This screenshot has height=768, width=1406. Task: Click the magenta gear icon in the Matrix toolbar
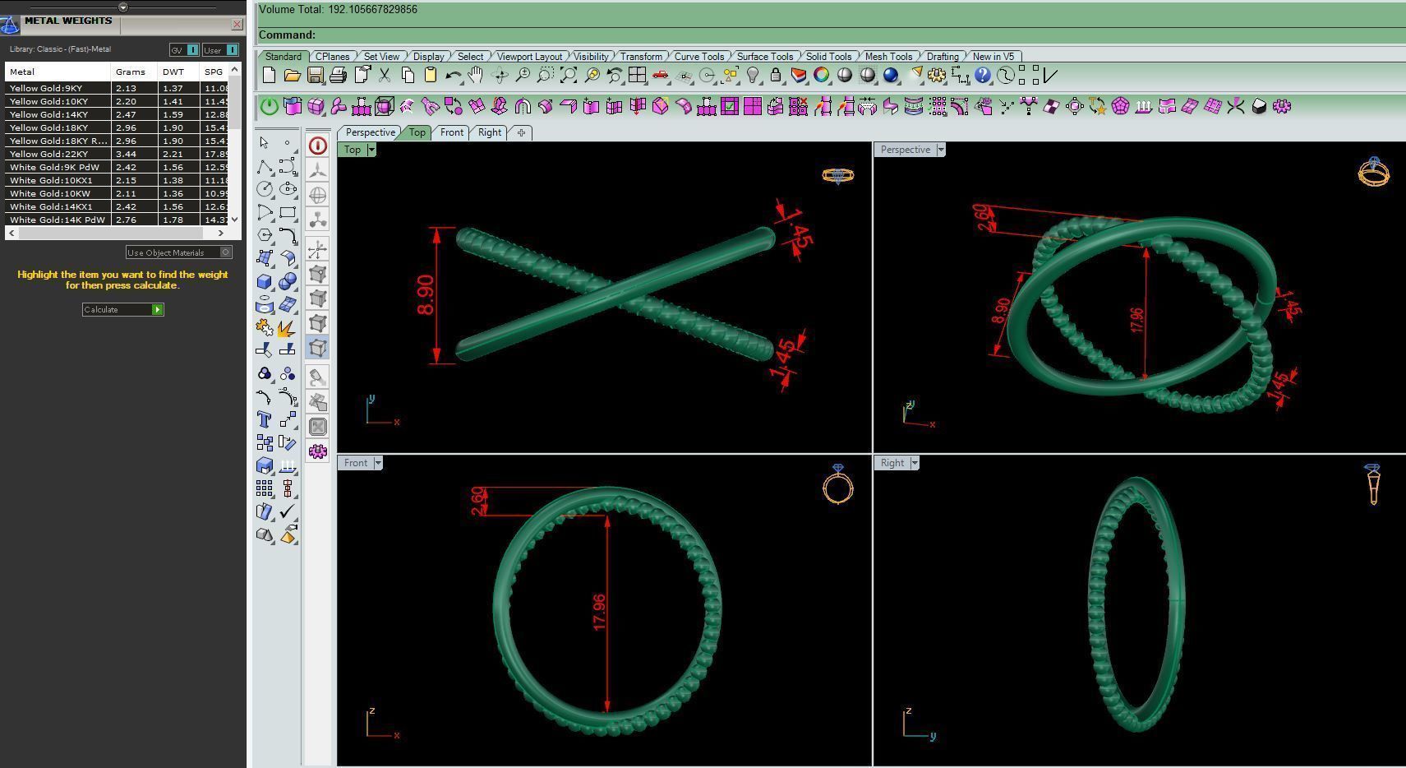click(1281, 106)
